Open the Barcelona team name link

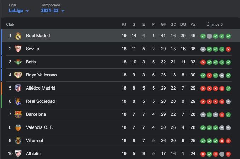[36, 114]
